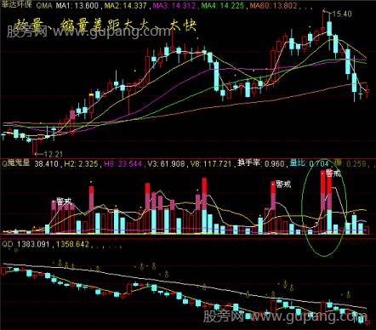Click the MA1: 13.600 legend value
Image resolution: width=376 pixels, height=330 pixels.
pyautogui.click(x=77, y=6)
